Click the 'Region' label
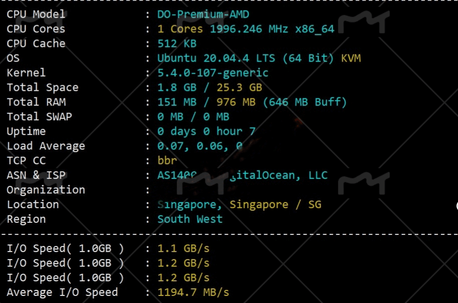The image size is (458, 303). click(x=26, y=219)
